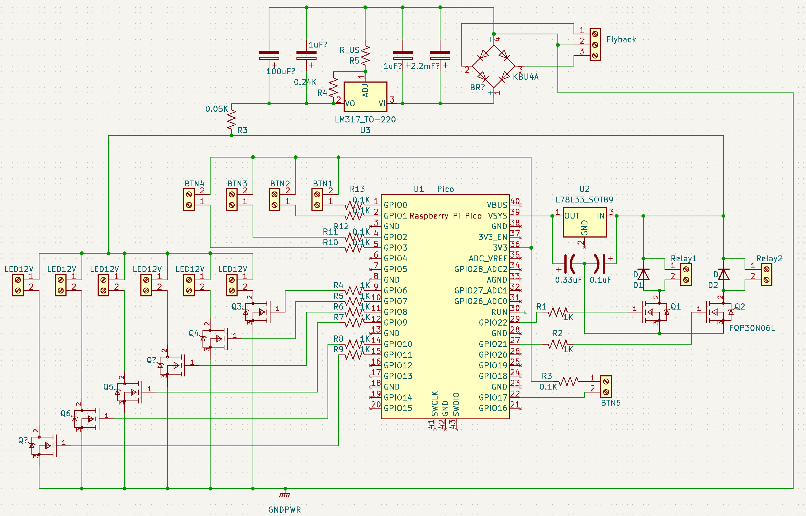Click the U1 reference label

(419, 189)
